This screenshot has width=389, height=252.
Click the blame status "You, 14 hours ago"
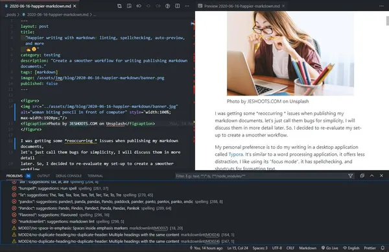(206, 248)
